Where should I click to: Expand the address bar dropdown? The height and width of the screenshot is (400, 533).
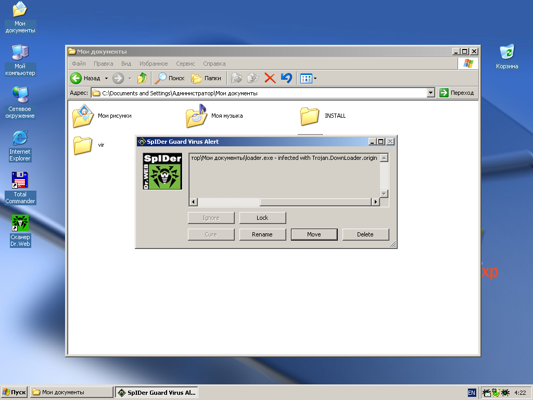pos(430,93)
